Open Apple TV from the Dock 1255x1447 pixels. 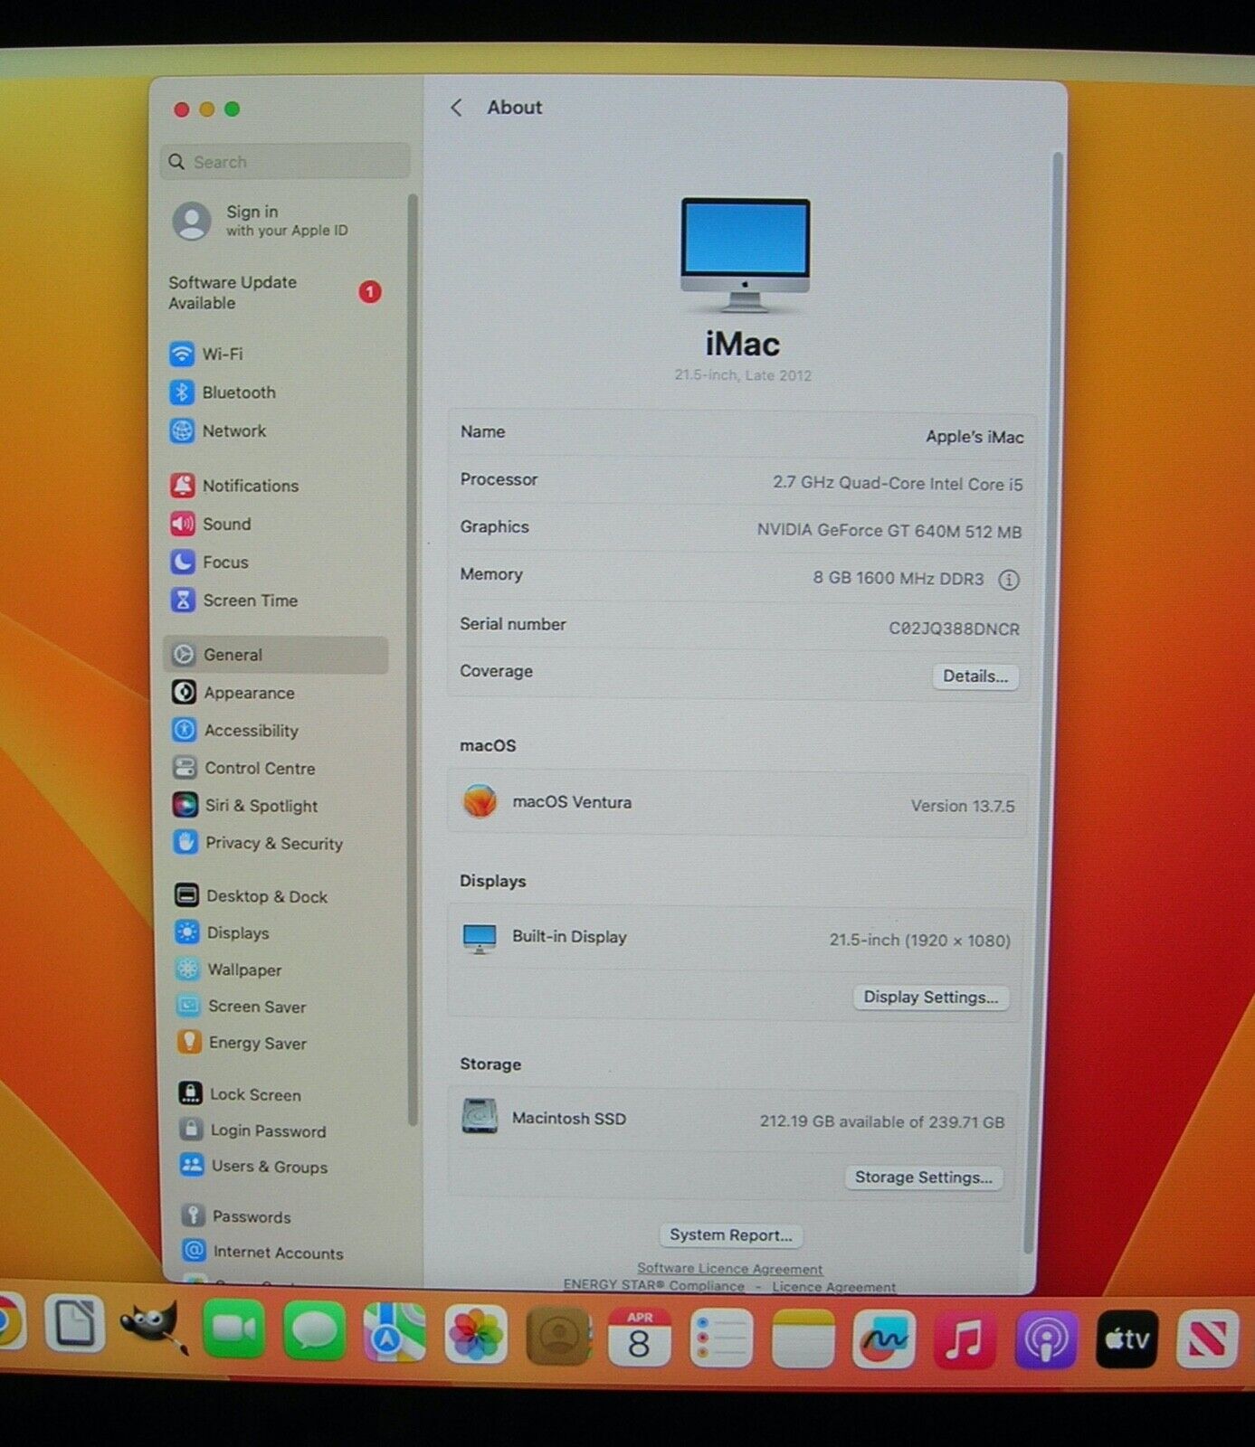(x=1127, y=1339)
